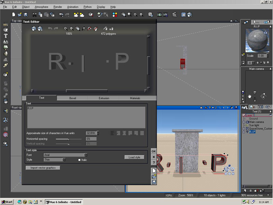The height and width of the screenshot is (205, 273).
Task: Click the Text tool in left toolbar
Action: pyautogui.click(x=6, y=36)
